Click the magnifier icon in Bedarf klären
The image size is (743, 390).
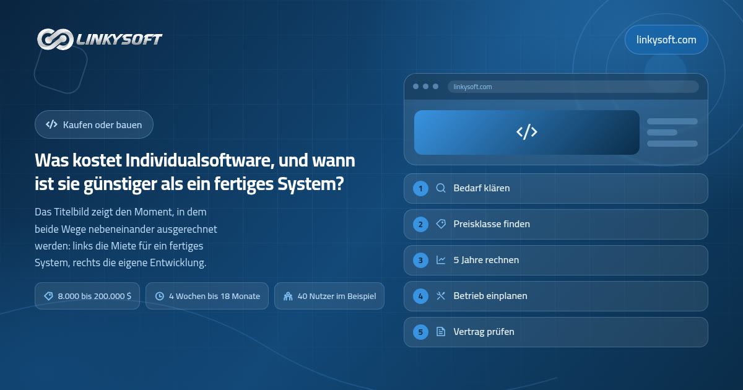441,188
